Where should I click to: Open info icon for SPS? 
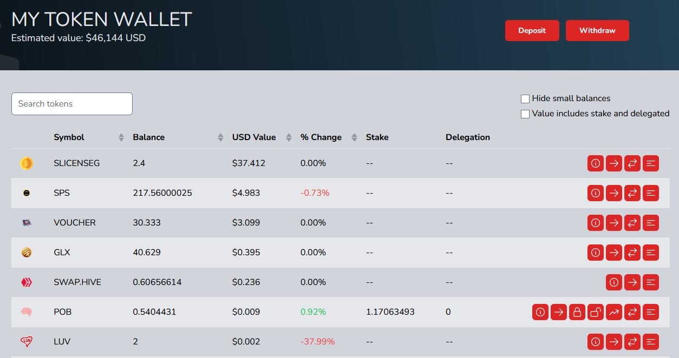pyautogui.click(x=596, y=193)
